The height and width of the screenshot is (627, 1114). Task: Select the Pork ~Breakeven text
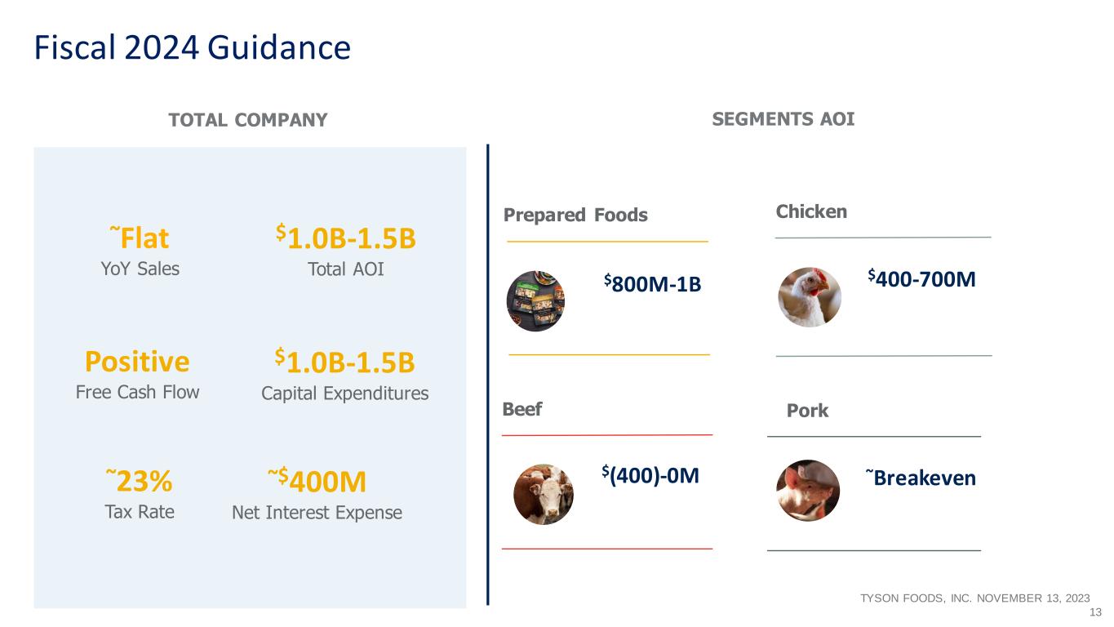click(921, 478)
